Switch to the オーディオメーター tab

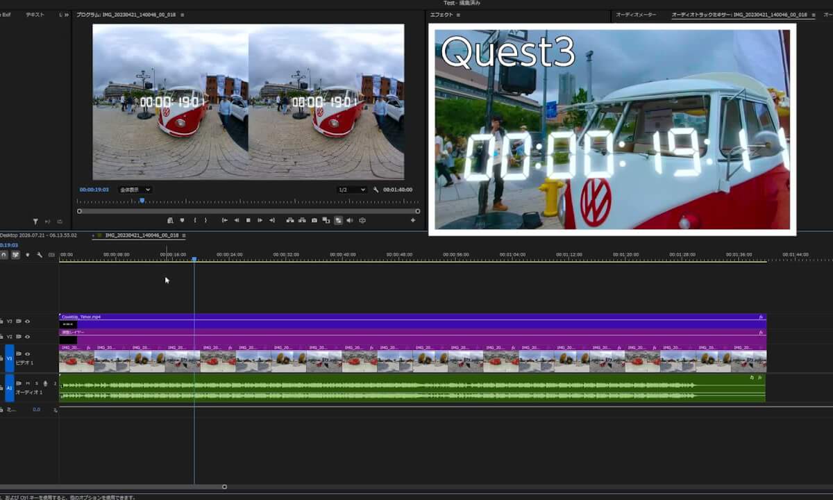tap(636, 15)
